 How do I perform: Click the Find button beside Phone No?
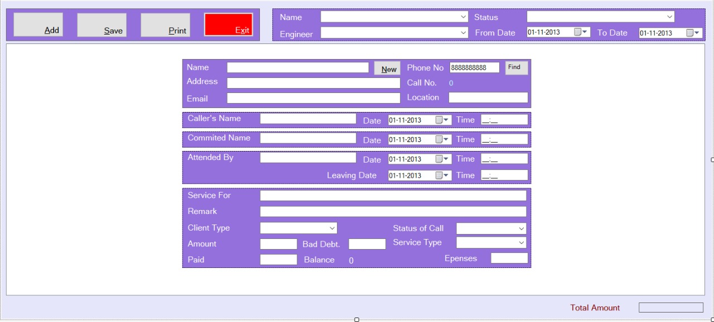tap(516, 67)
